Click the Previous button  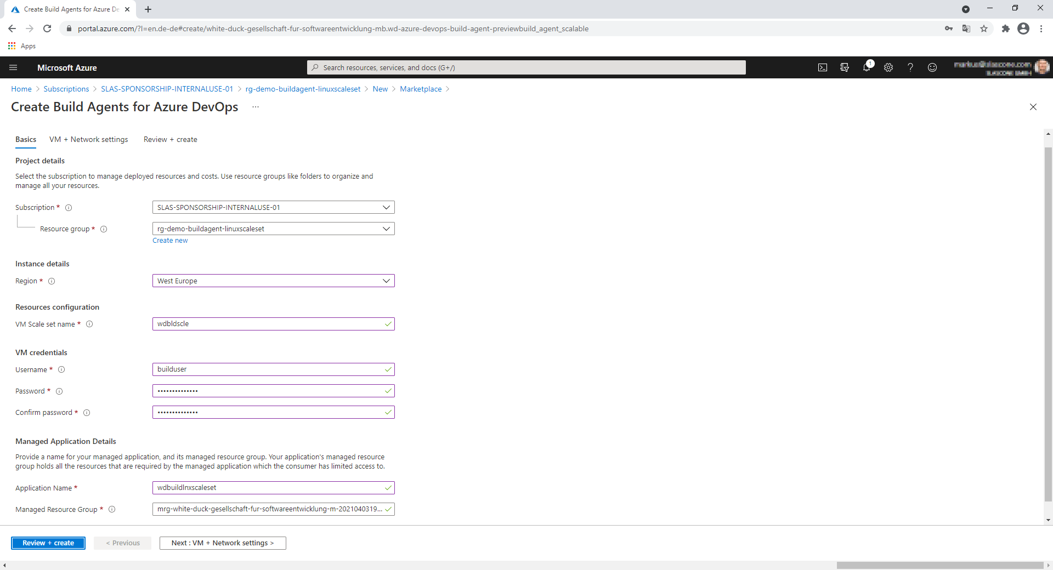122,543
